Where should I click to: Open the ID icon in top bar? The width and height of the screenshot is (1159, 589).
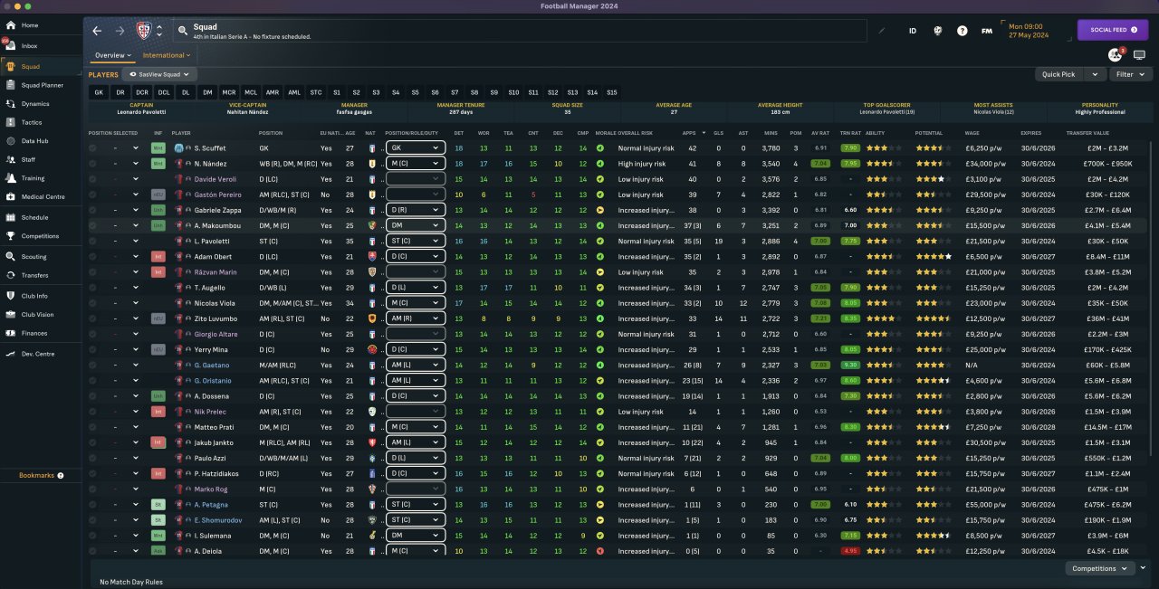[x=913, y=31]
